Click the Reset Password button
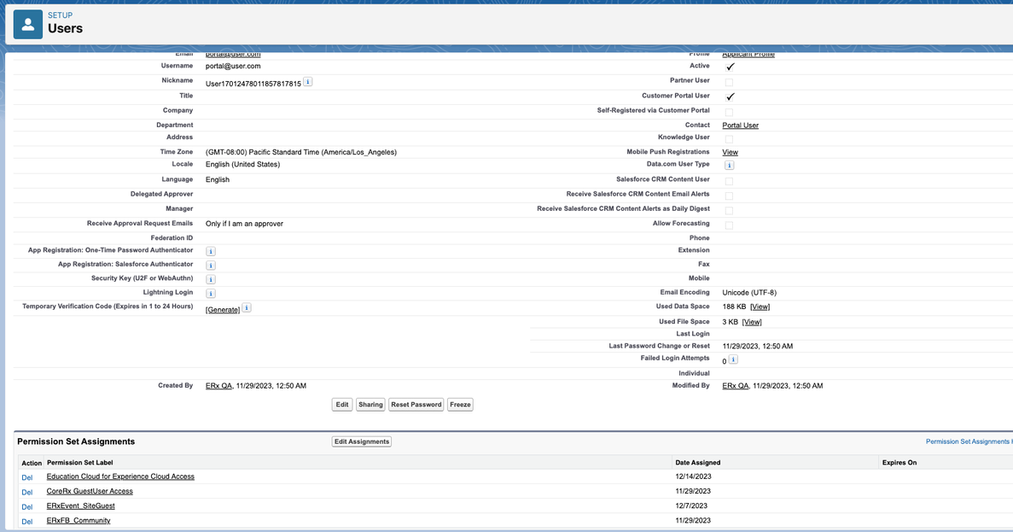1013x532 pixels. pyautogui.click(x=416, y=405)
